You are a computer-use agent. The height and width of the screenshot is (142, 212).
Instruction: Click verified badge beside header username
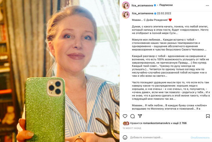click(155, 5)
